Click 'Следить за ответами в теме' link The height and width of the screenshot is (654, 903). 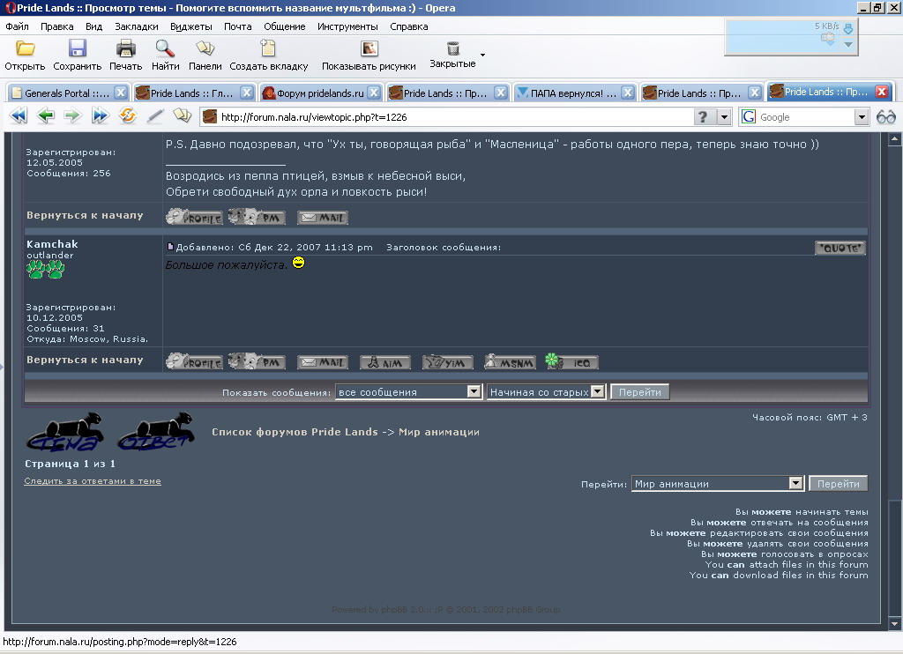(x=93, y=481)
